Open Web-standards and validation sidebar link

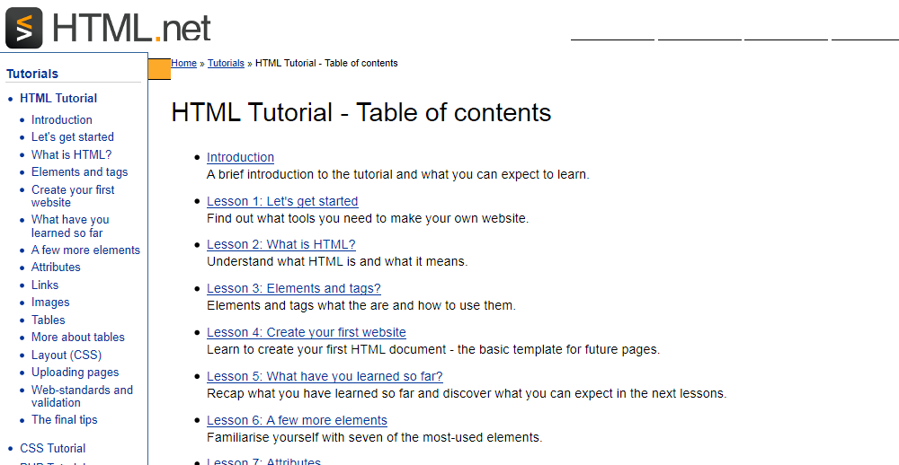pos(82,396)
